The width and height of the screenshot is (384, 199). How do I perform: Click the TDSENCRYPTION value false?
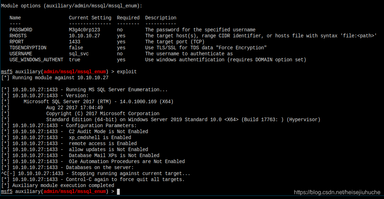coord(76,48)
